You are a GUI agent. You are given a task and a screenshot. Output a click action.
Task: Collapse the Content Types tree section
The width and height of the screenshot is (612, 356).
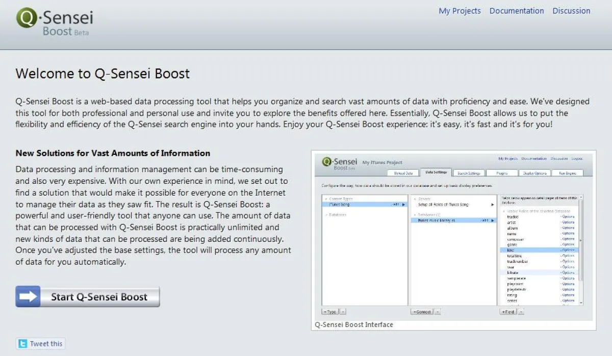click(x=326, y=199)
